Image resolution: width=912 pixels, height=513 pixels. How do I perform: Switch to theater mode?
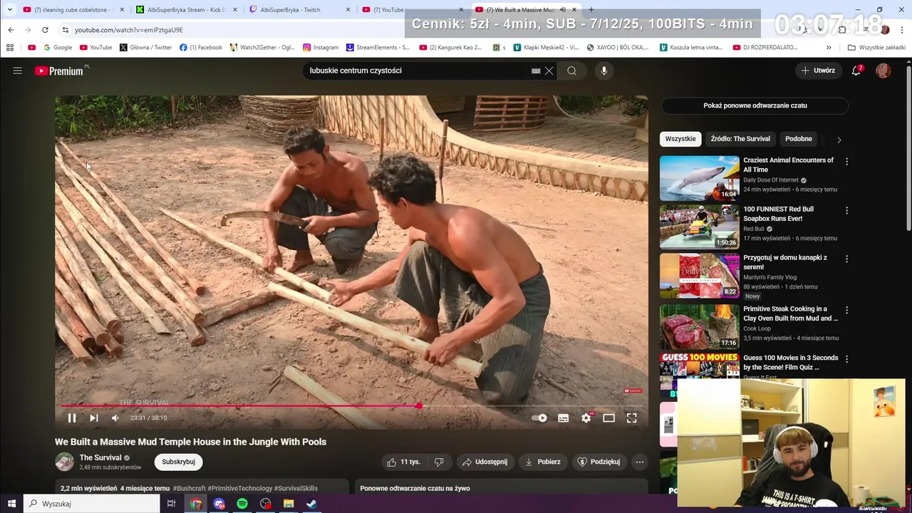[x=608, y=418]
